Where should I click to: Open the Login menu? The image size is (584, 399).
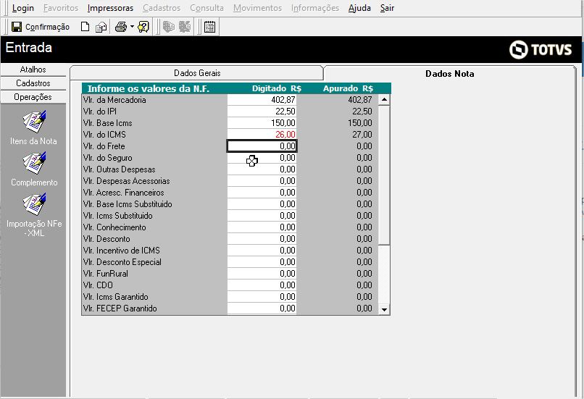point(23,8)
